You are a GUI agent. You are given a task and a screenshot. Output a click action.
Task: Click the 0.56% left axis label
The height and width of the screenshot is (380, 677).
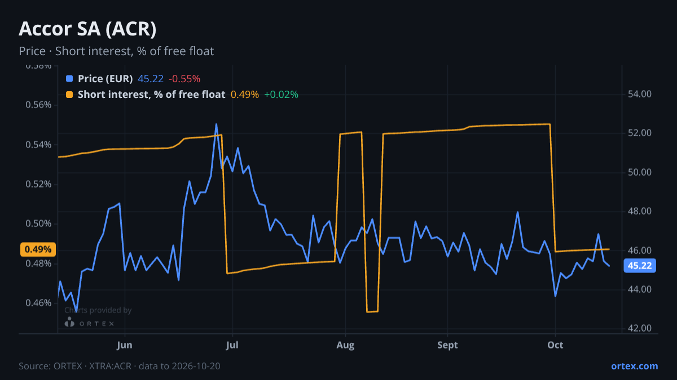click(x=38, y=105)
